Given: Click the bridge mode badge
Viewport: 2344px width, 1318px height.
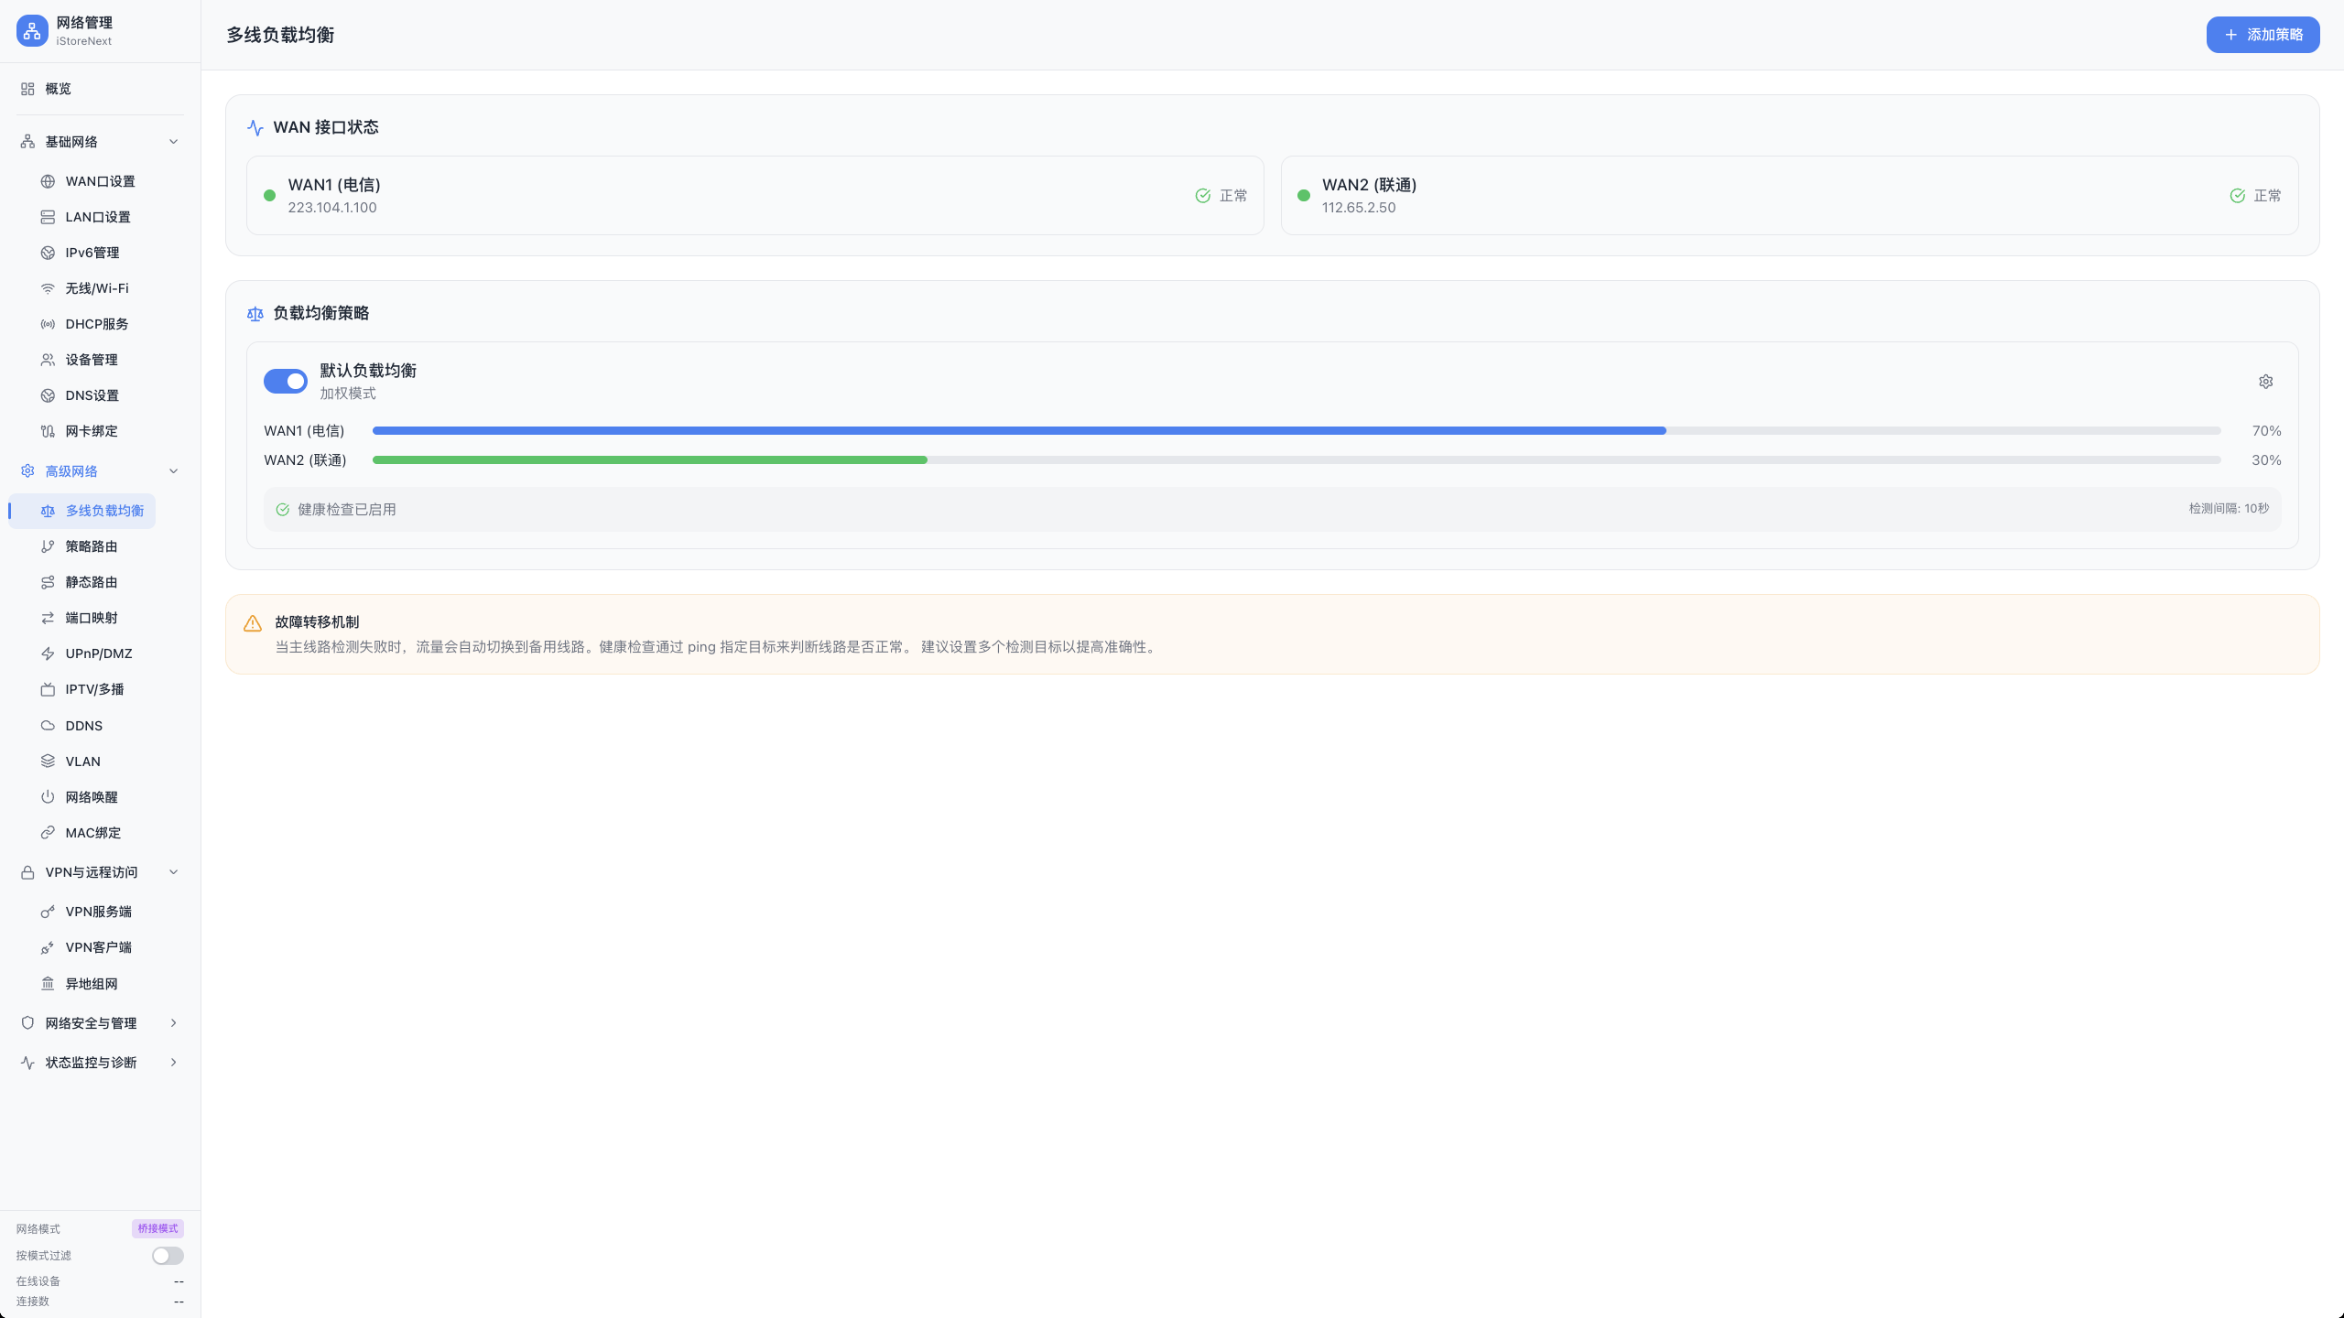Looking at the screenshot, I should coord(157,1228).
